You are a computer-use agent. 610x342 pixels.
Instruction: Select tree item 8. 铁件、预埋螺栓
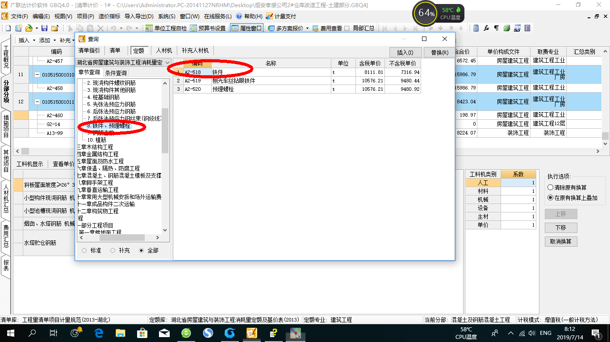109,126
